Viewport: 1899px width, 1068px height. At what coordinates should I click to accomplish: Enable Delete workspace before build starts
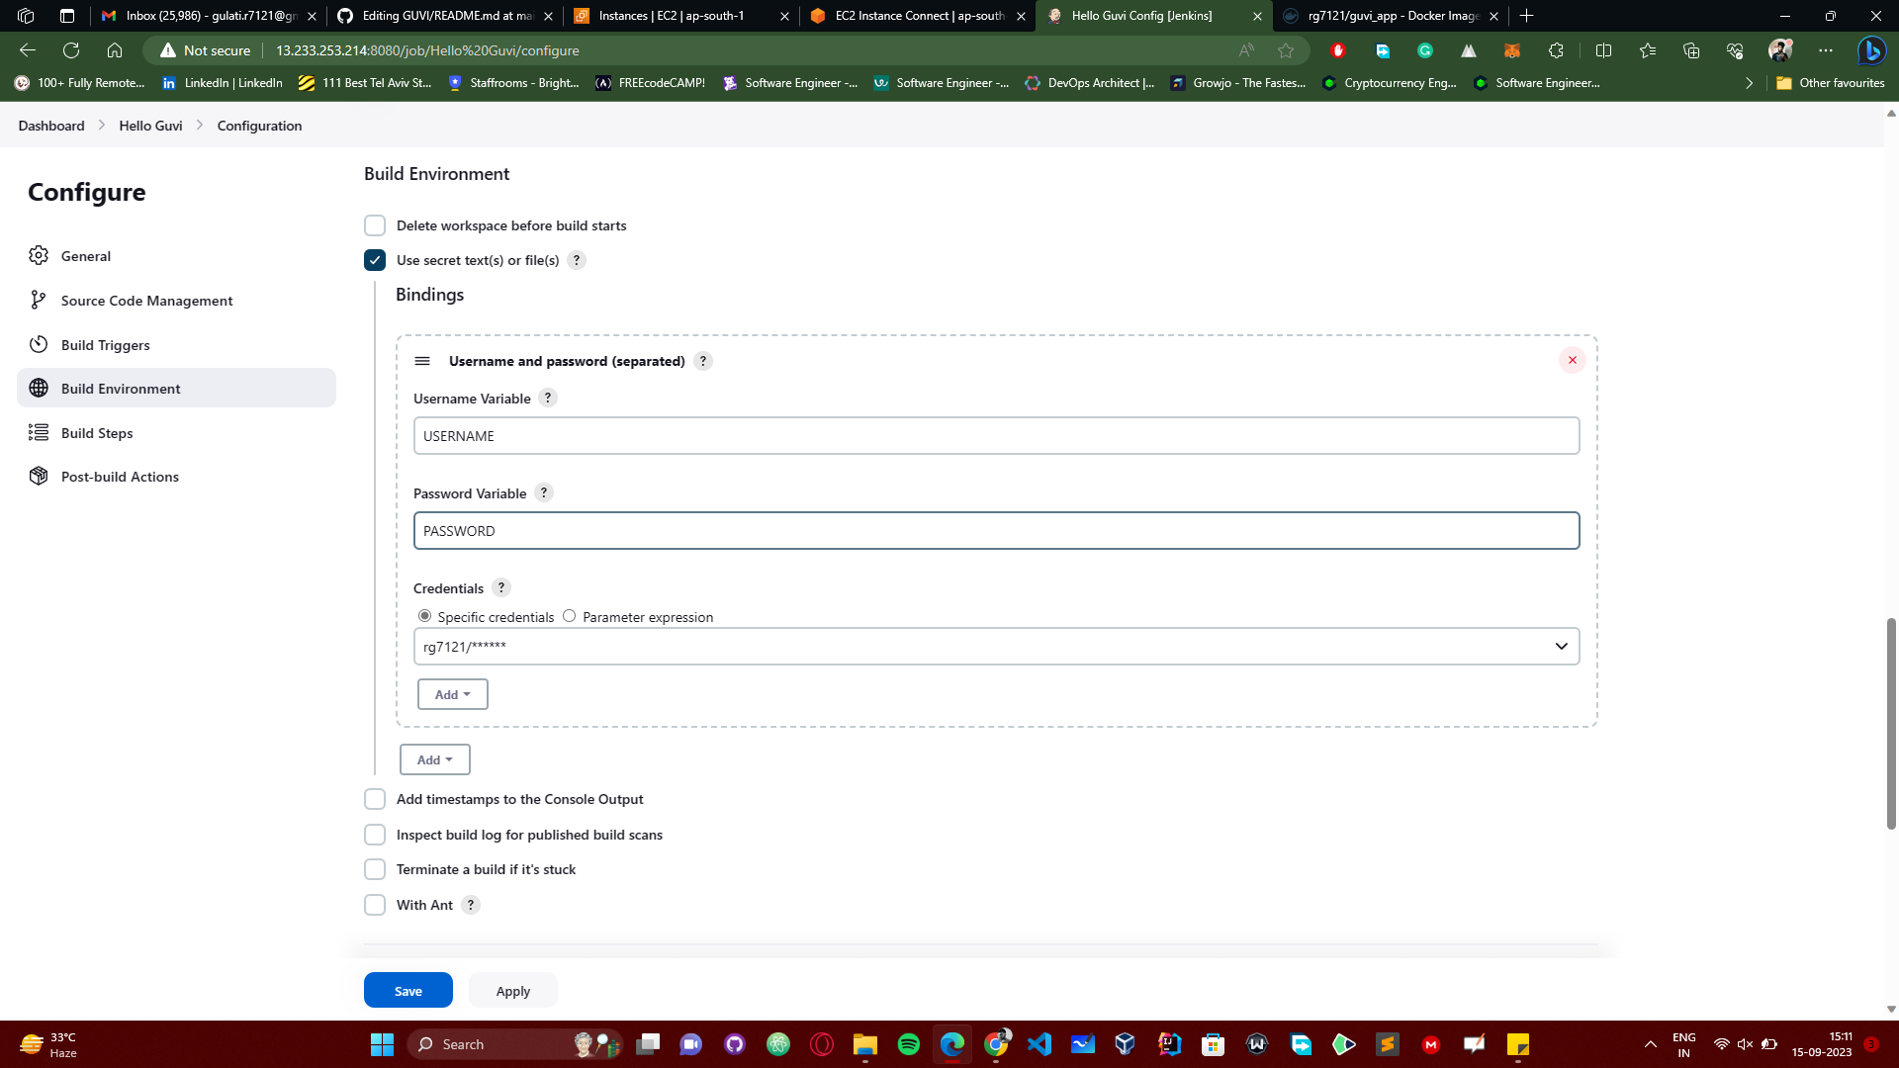click(x=375, y=224)
